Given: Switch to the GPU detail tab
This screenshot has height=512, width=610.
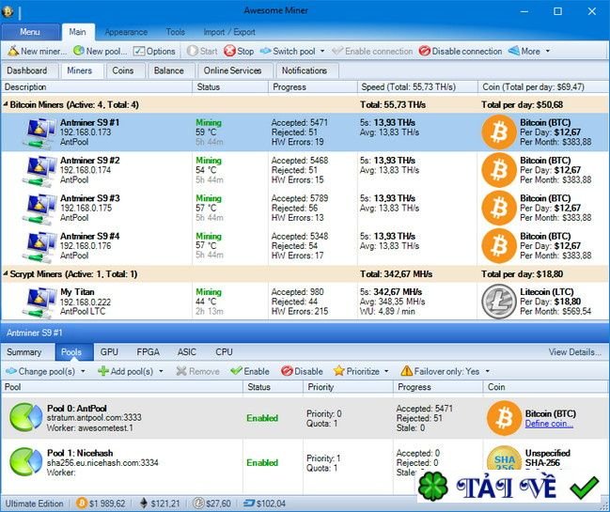Looking at the screenshot, I should (x=109, y=352).
